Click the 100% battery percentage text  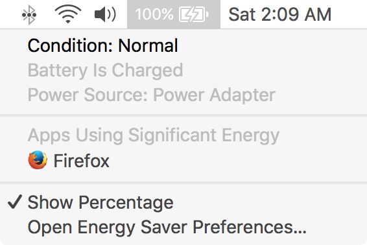coord(154,14)
